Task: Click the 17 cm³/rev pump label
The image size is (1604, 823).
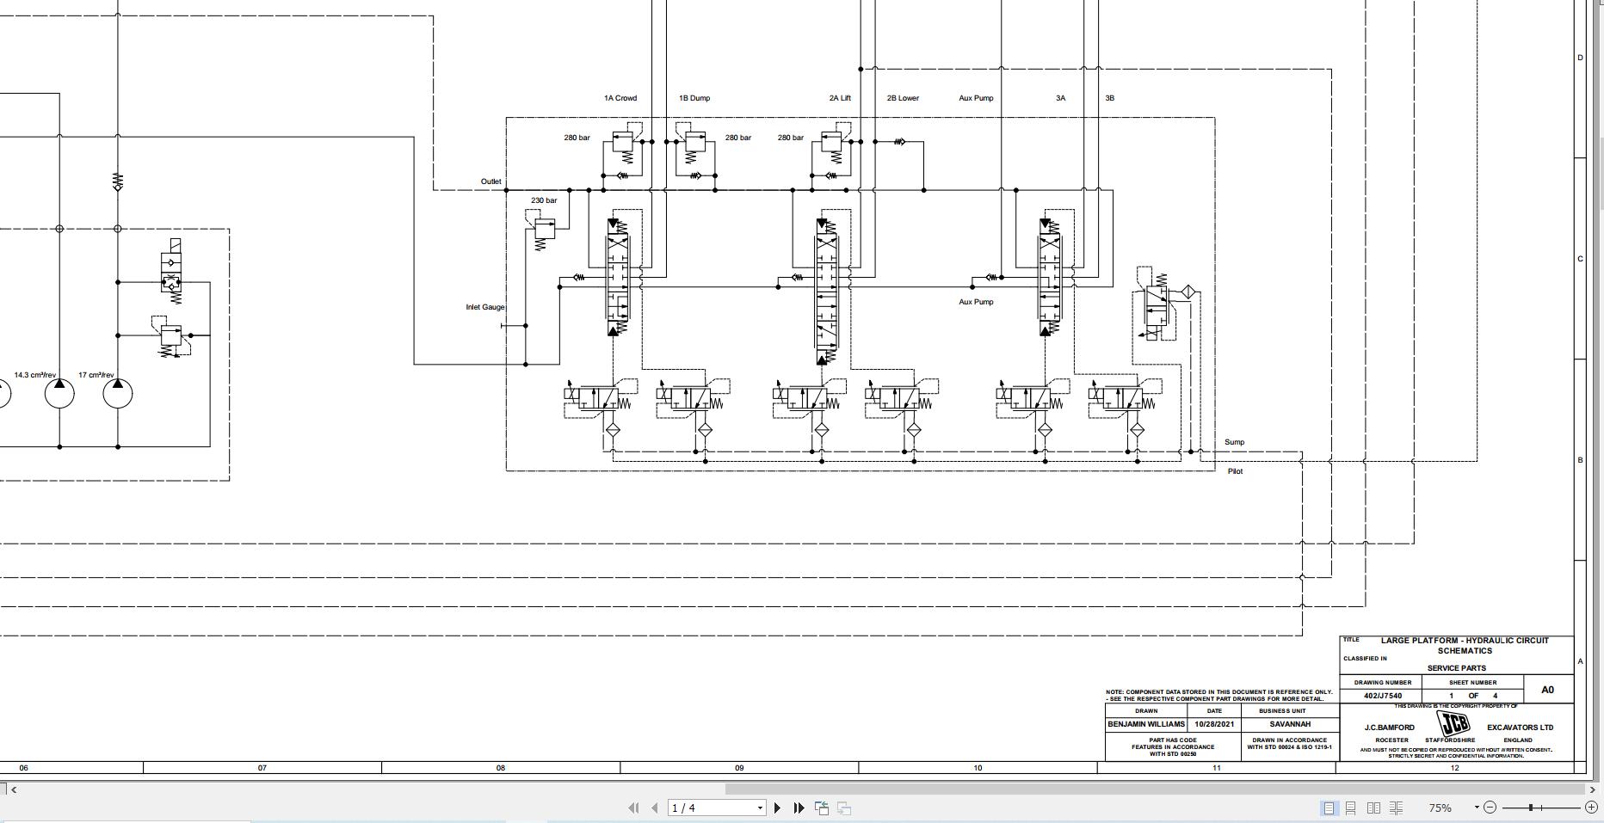Action: (x=96, y=375)
